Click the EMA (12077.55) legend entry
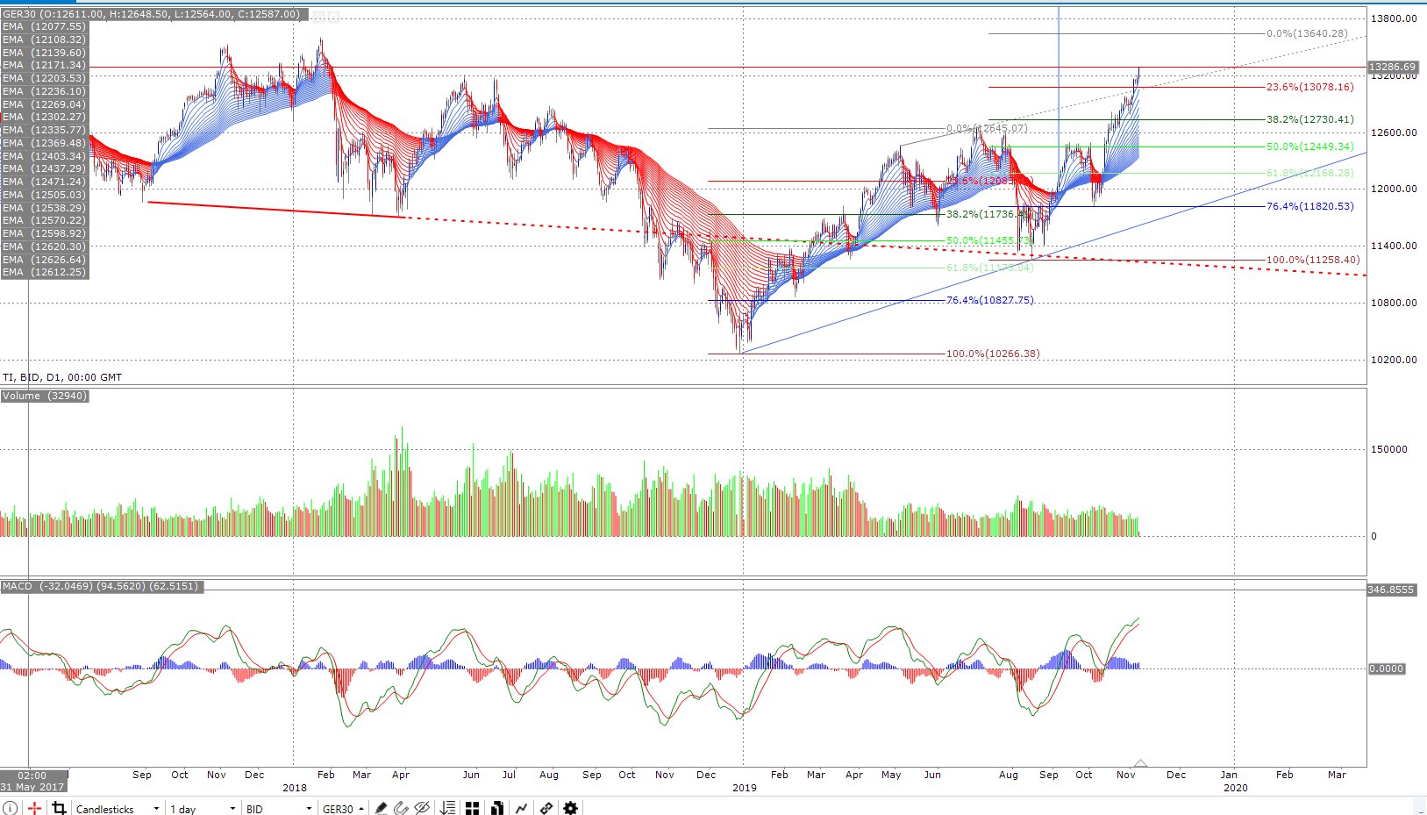 tap(44, 26)
